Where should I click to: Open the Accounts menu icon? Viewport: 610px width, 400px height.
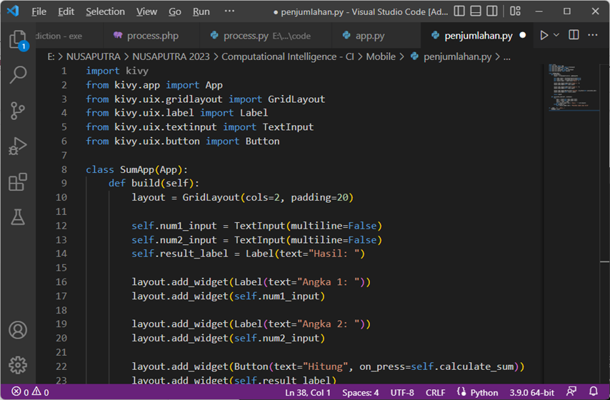(17, 330)
